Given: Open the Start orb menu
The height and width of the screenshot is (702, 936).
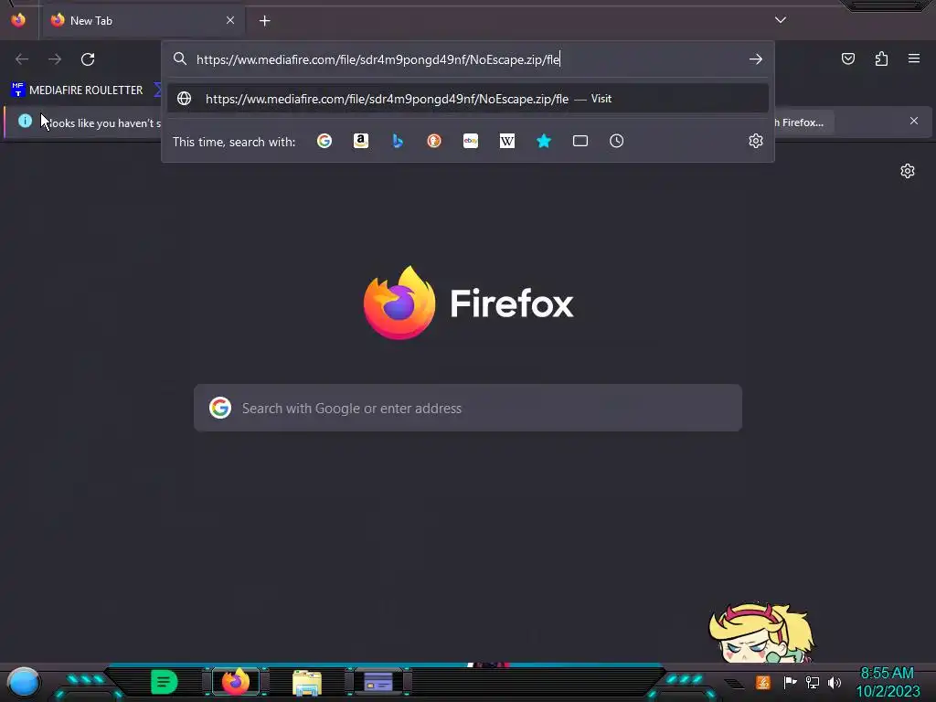Looking at the screenshot, I should pos(24,682).
